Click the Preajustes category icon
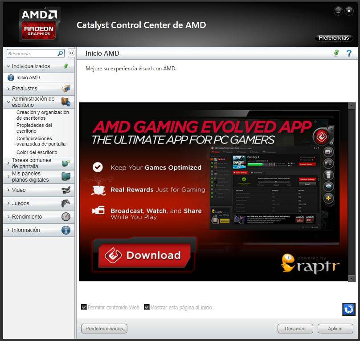Screen dimensions: 360x341 click(x=66, y=89)
